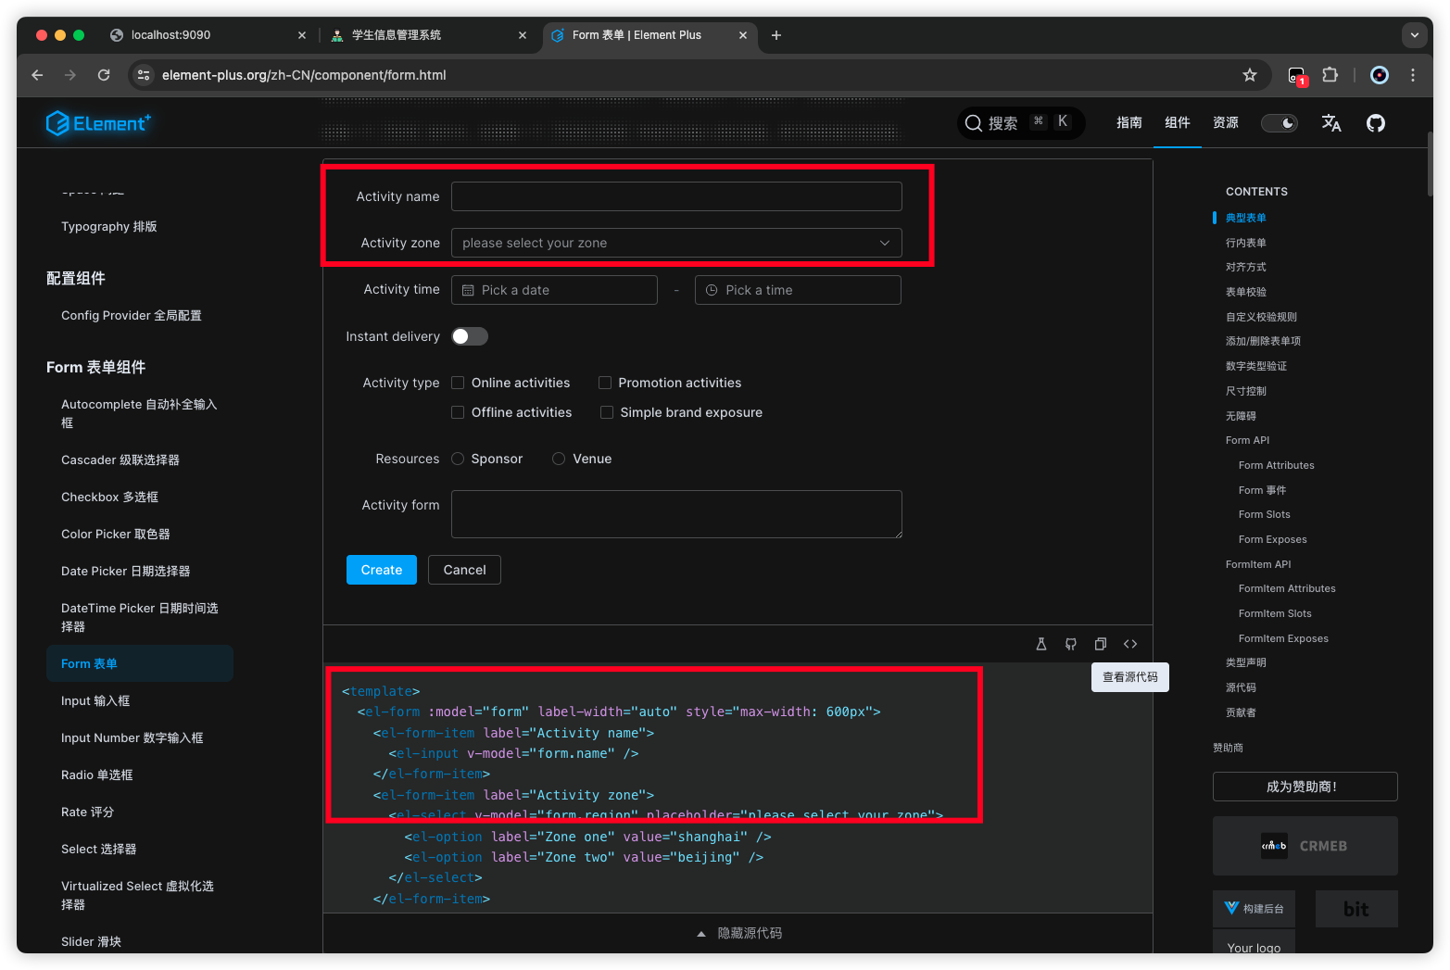Open the Chrome tab search chevron
The image size is (1450, 970).
pos(1414,35)
